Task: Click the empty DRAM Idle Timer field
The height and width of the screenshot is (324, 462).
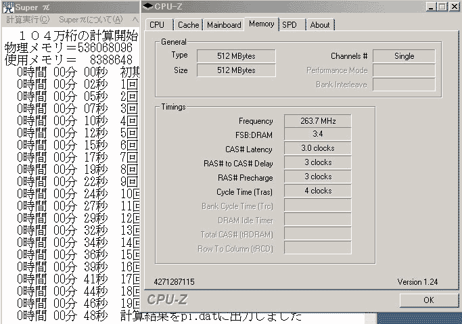Action: click(318, 219)
